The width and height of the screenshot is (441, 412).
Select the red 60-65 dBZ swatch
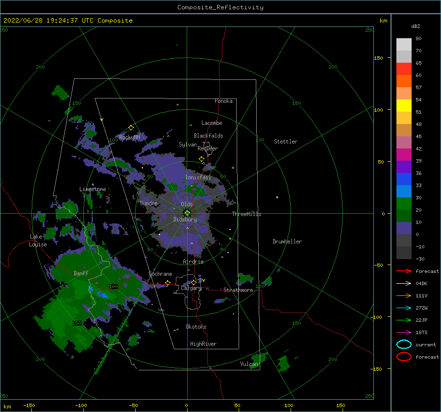click(x=404, y=69)
